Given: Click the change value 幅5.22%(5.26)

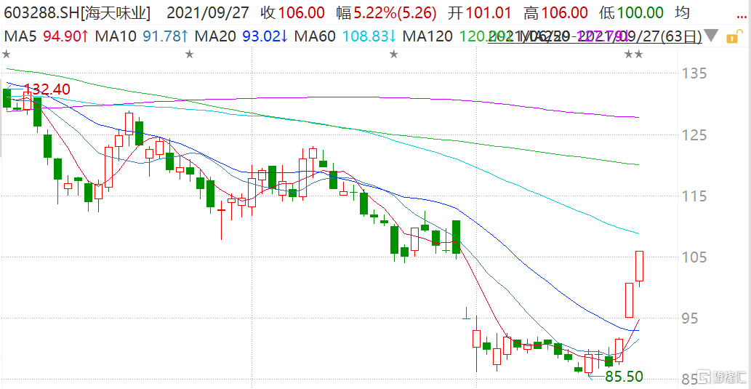Looking at the screenshot, I should 386,13.
